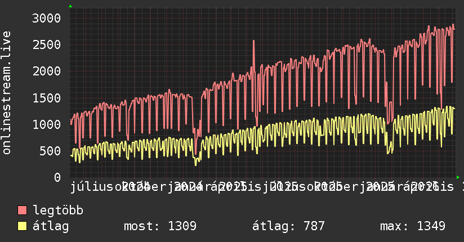Click the lowest yellow dip in the chart
This screenshot has width=464, height=242.
pyautogui.click(x=195, y=164)
